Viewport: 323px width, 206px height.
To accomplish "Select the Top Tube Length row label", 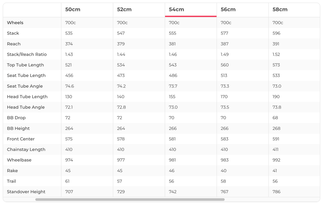I will tap(26, 65).
